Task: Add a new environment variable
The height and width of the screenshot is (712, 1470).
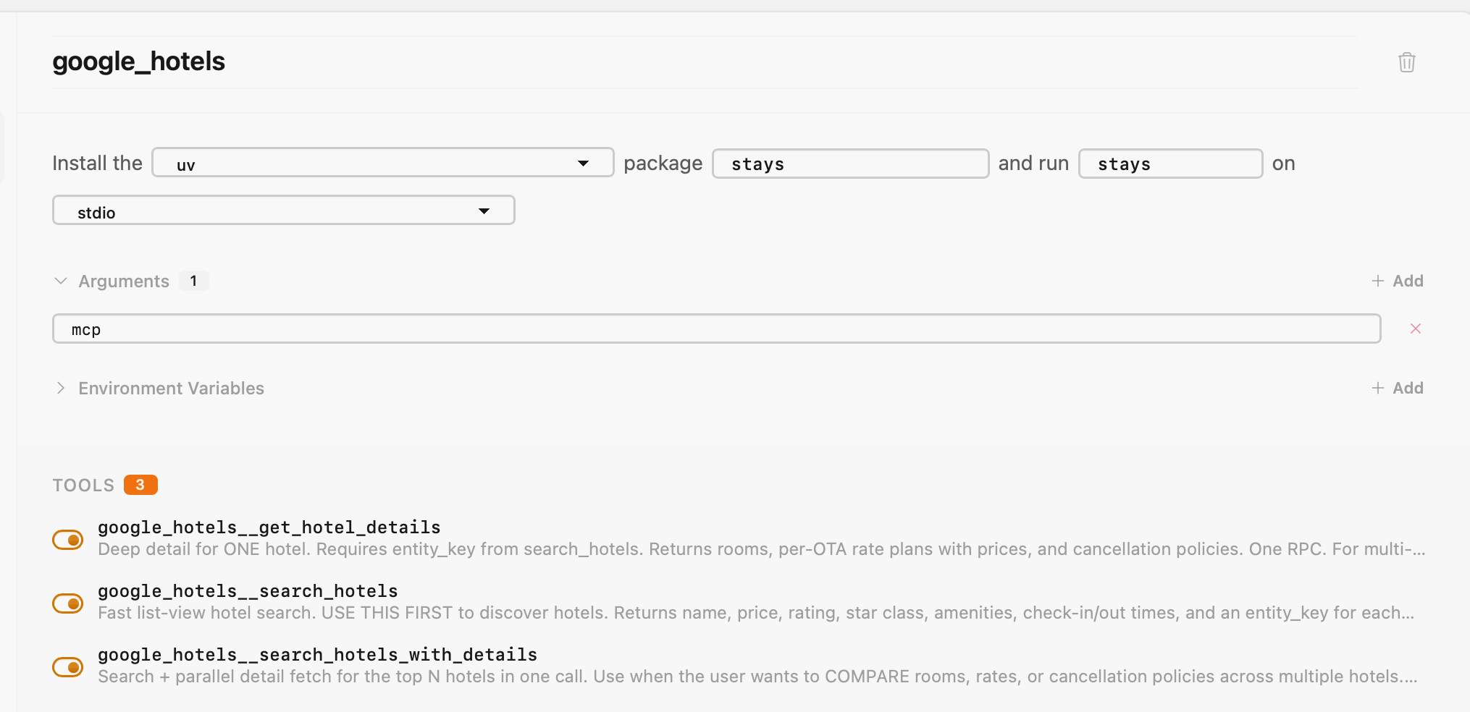Action: tap(1397, 388)
